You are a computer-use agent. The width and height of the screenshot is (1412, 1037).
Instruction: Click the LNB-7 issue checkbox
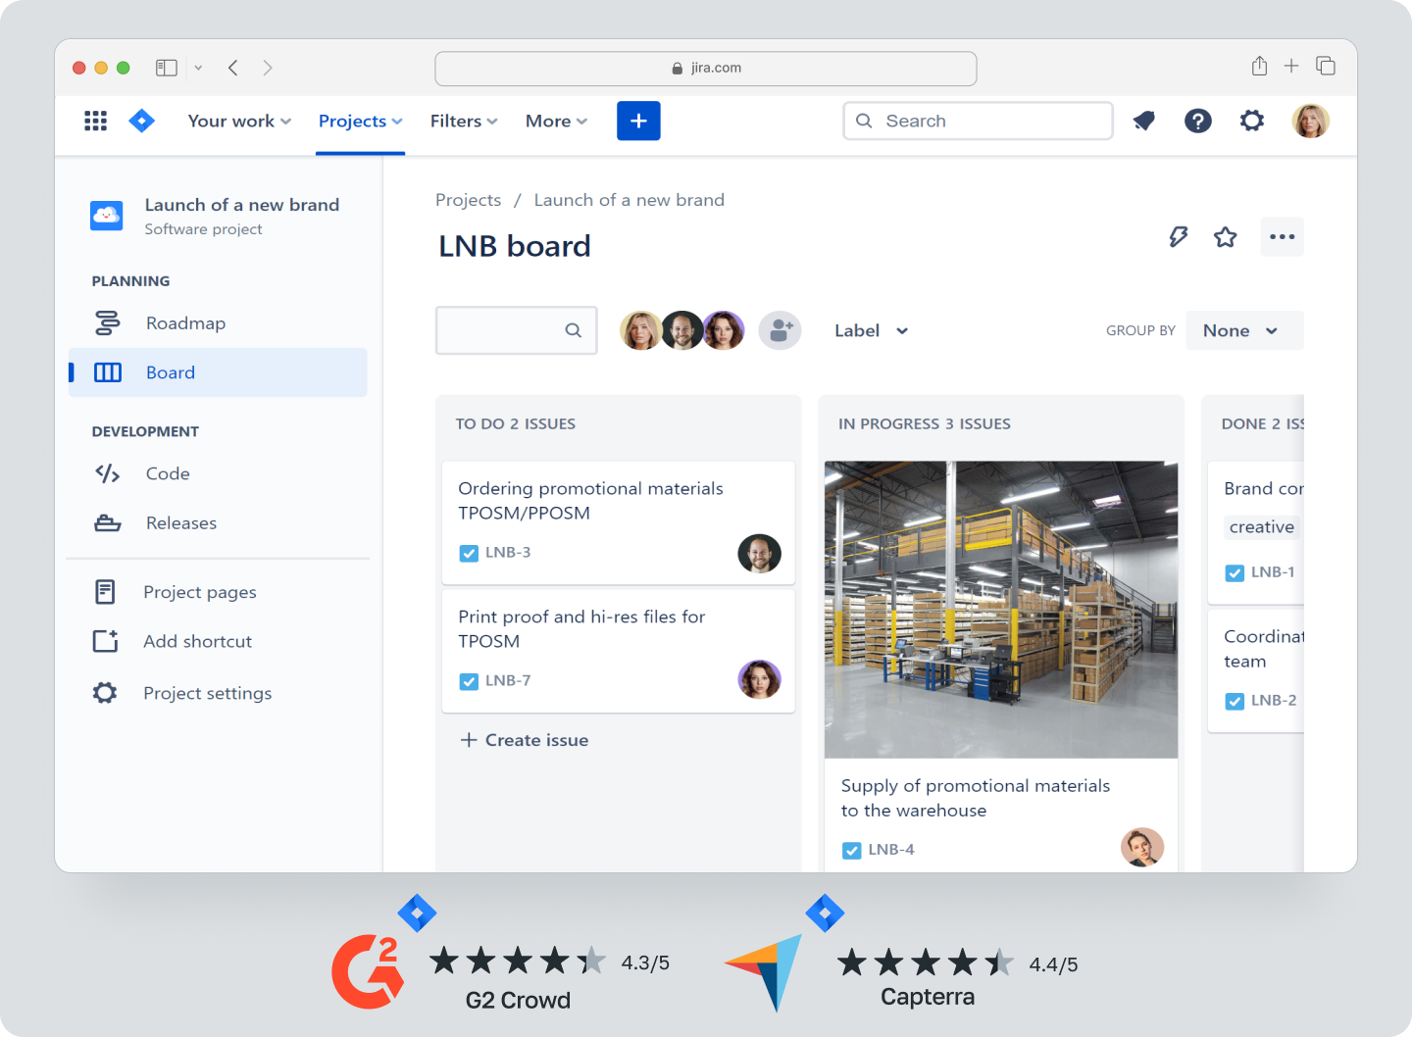[469, 681]
